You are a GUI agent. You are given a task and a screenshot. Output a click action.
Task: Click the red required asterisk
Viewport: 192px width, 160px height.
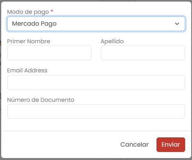[x=52, y=11]
